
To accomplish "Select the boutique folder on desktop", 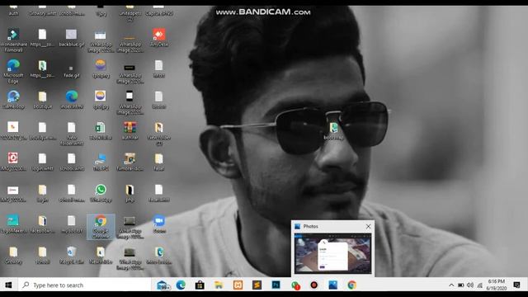I will point(42,100).
